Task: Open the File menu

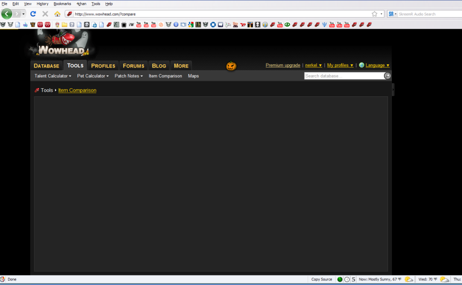Action: (5, 4)
